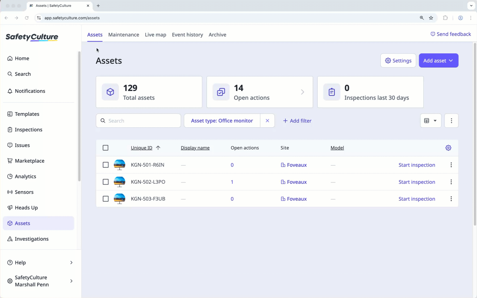
Task: Start inspection for KGN-503-F3UB
Action: point(417,199)
